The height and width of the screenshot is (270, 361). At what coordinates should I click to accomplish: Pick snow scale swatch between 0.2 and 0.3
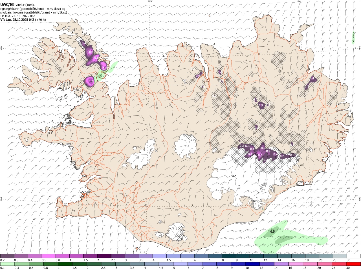click(x=7, y=256)
